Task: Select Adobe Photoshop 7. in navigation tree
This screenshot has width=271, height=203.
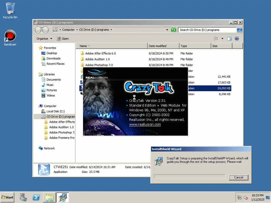Action: click(62, 132)
